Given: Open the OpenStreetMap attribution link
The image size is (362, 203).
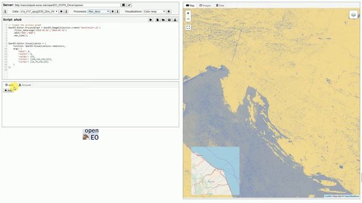Looking at the screenshot, I should 352,196.
